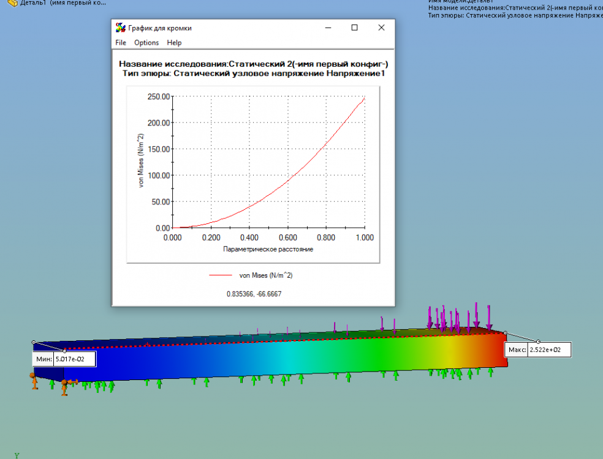Image resolution: width=603 pixels, height=459 pixels.
Task: Click the 100.00 y-axis tick label
Action: tap(159, 176)
